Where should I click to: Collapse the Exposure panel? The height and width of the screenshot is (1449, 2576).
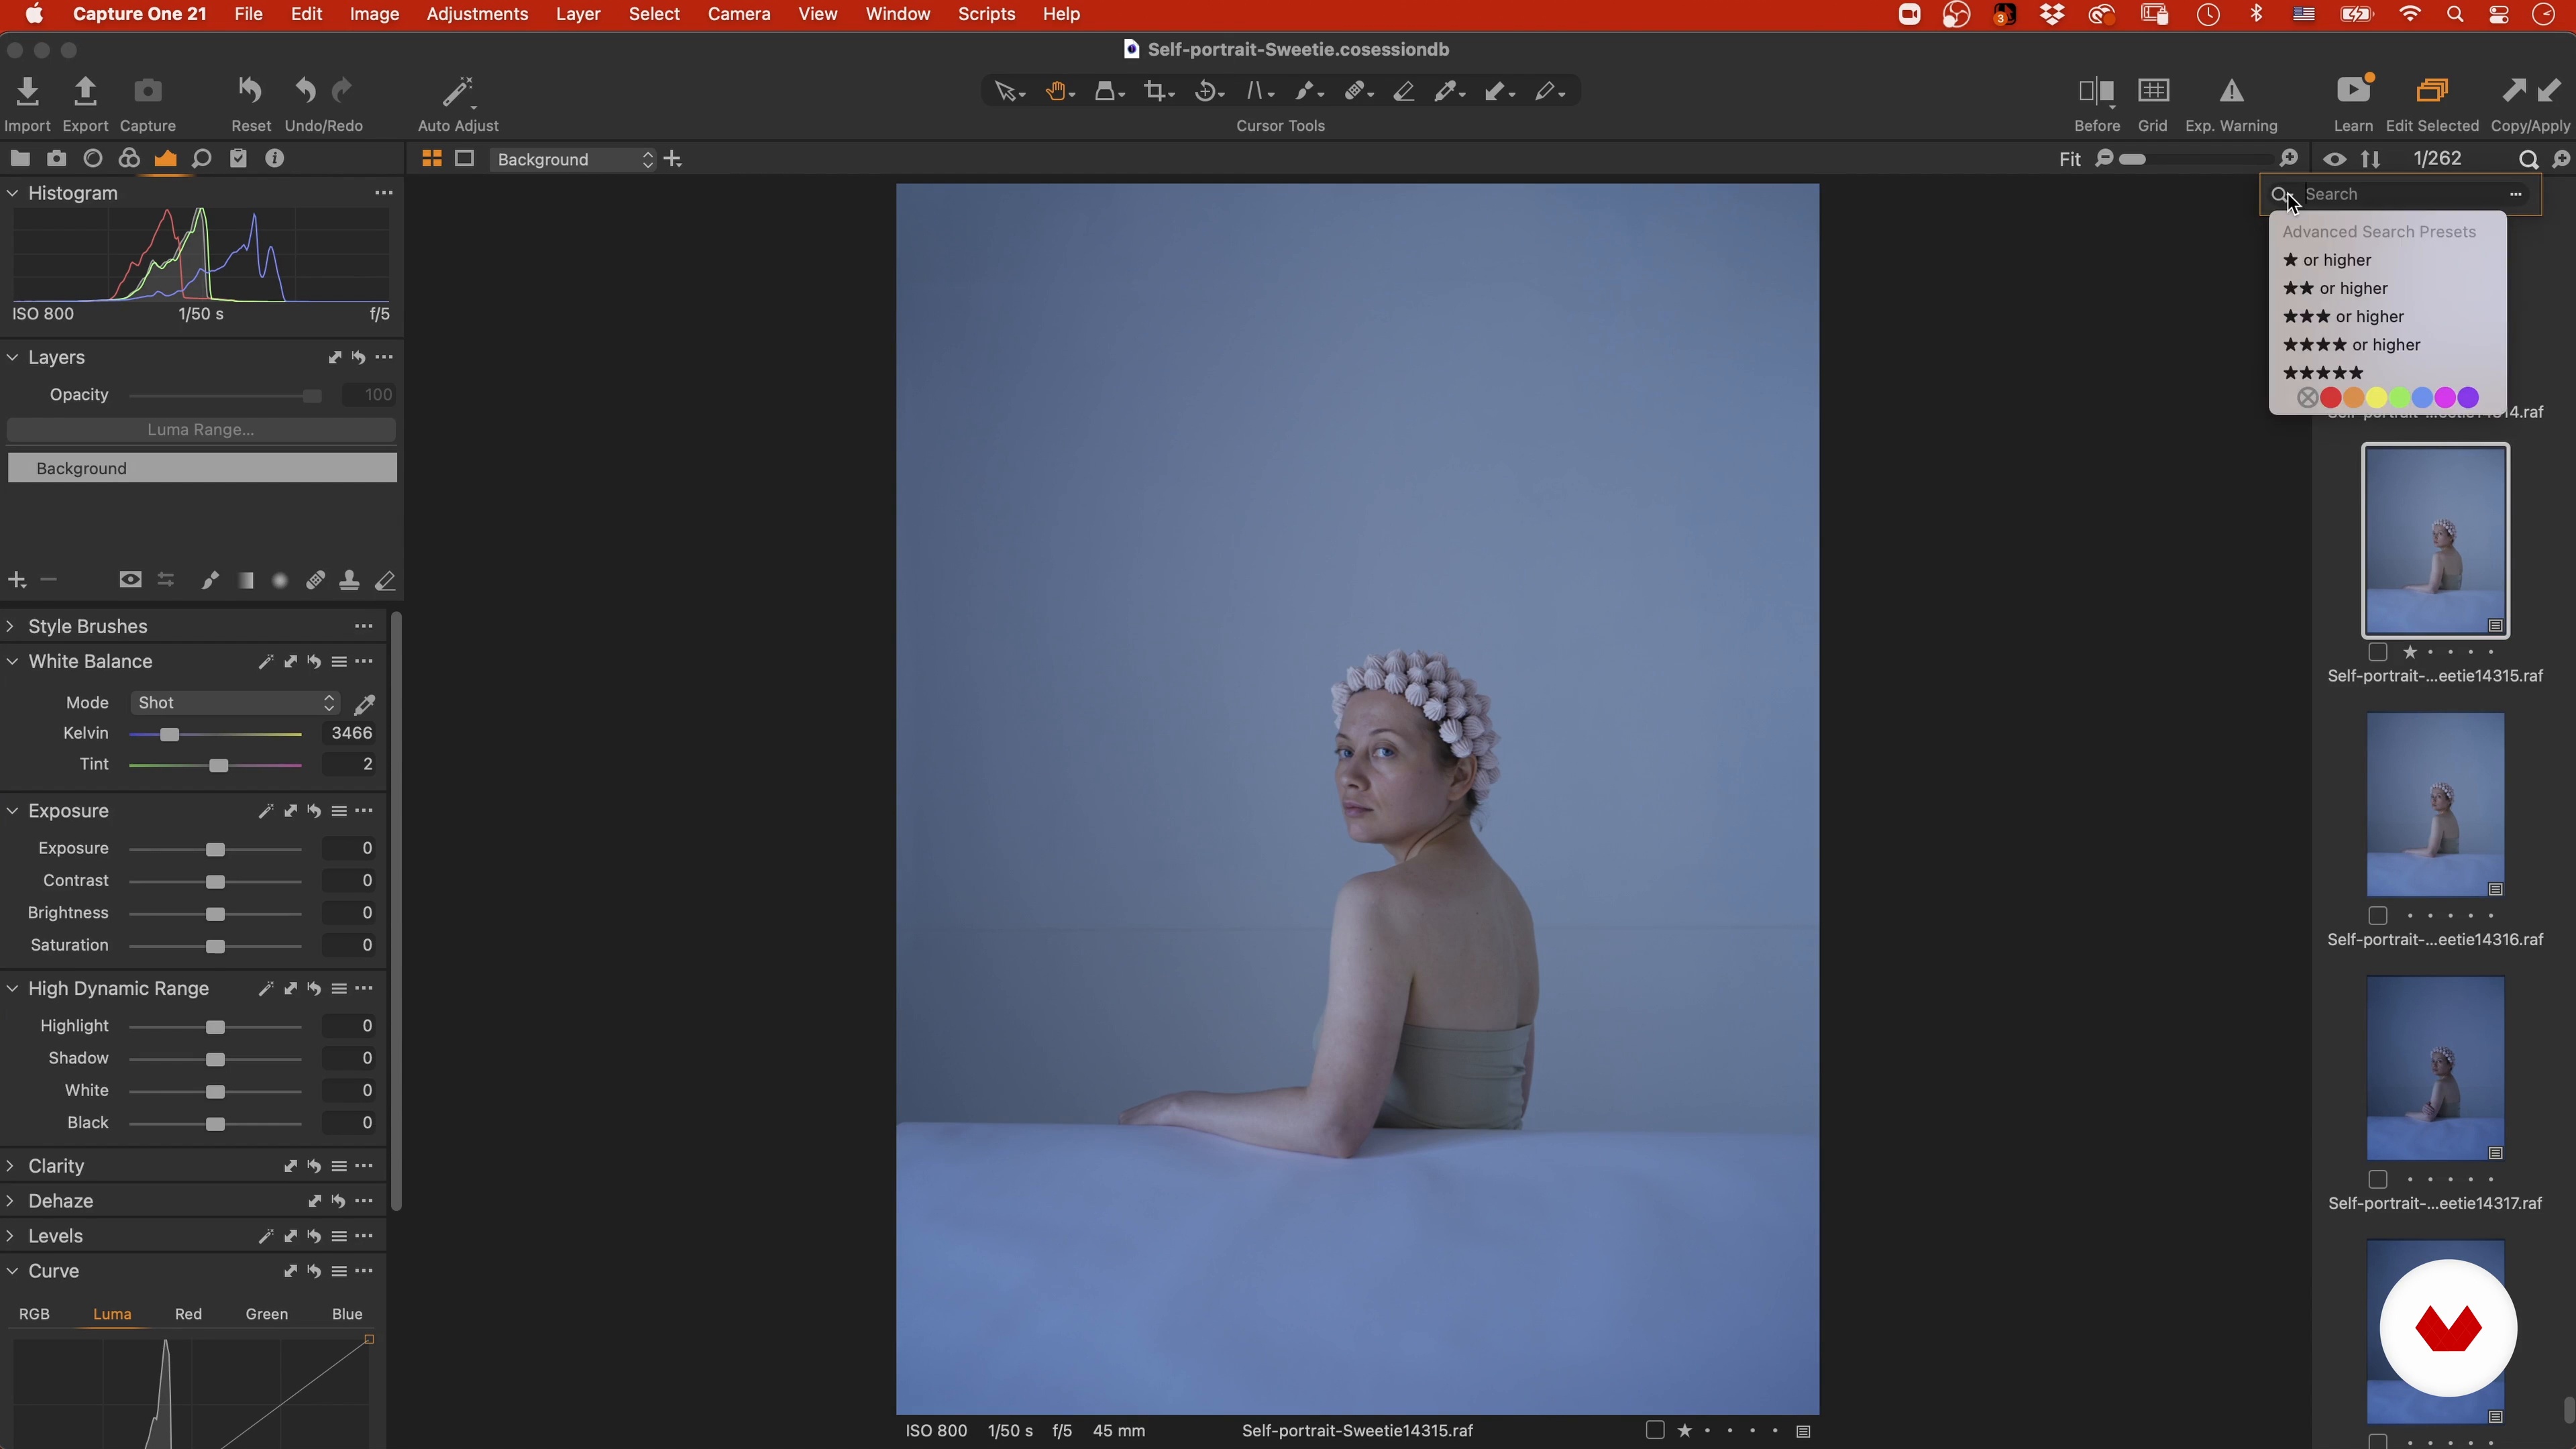pos(13,812)
